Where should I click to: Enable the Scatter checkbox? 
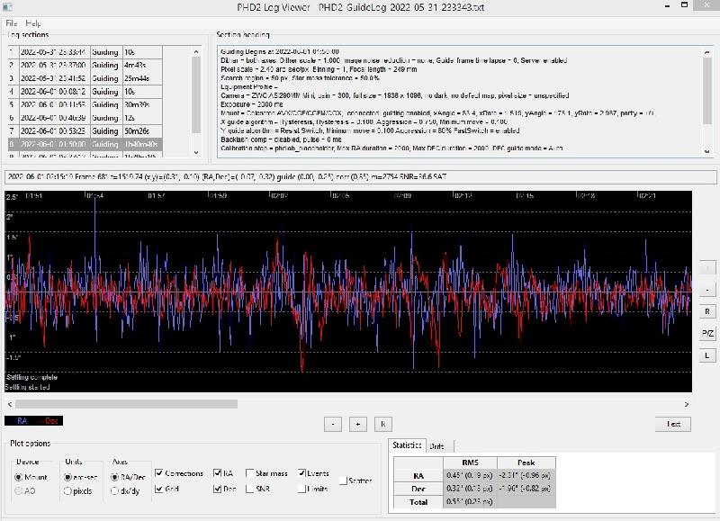coord(343,481)
